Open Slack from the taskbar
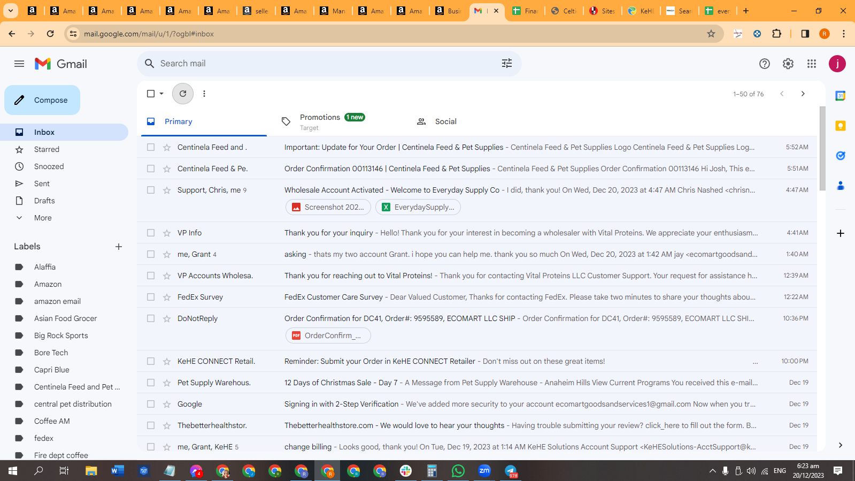This screenshot has height=481, width=855. [406, 471]
